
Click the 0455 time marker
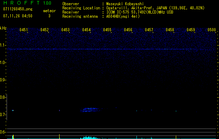[x=107, y=30]
